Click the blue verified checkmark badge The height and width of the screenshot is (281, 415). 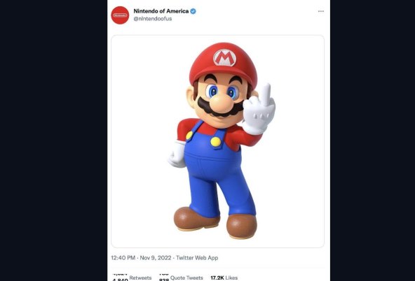click(x=193, y=11)
